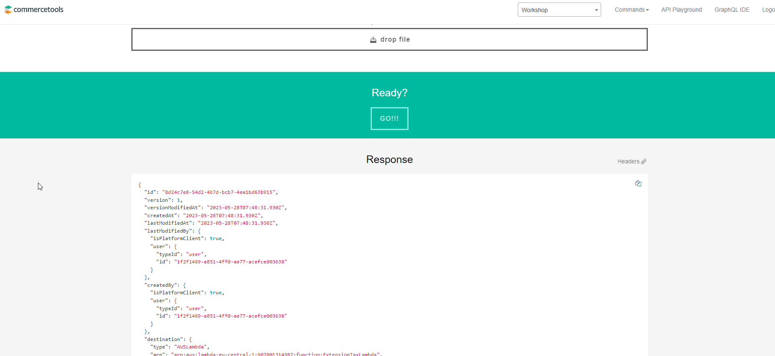This screenshot has width=775, height=356.
Task: Click the versionModifiedAt timestamp value
Action: point(246,208)
